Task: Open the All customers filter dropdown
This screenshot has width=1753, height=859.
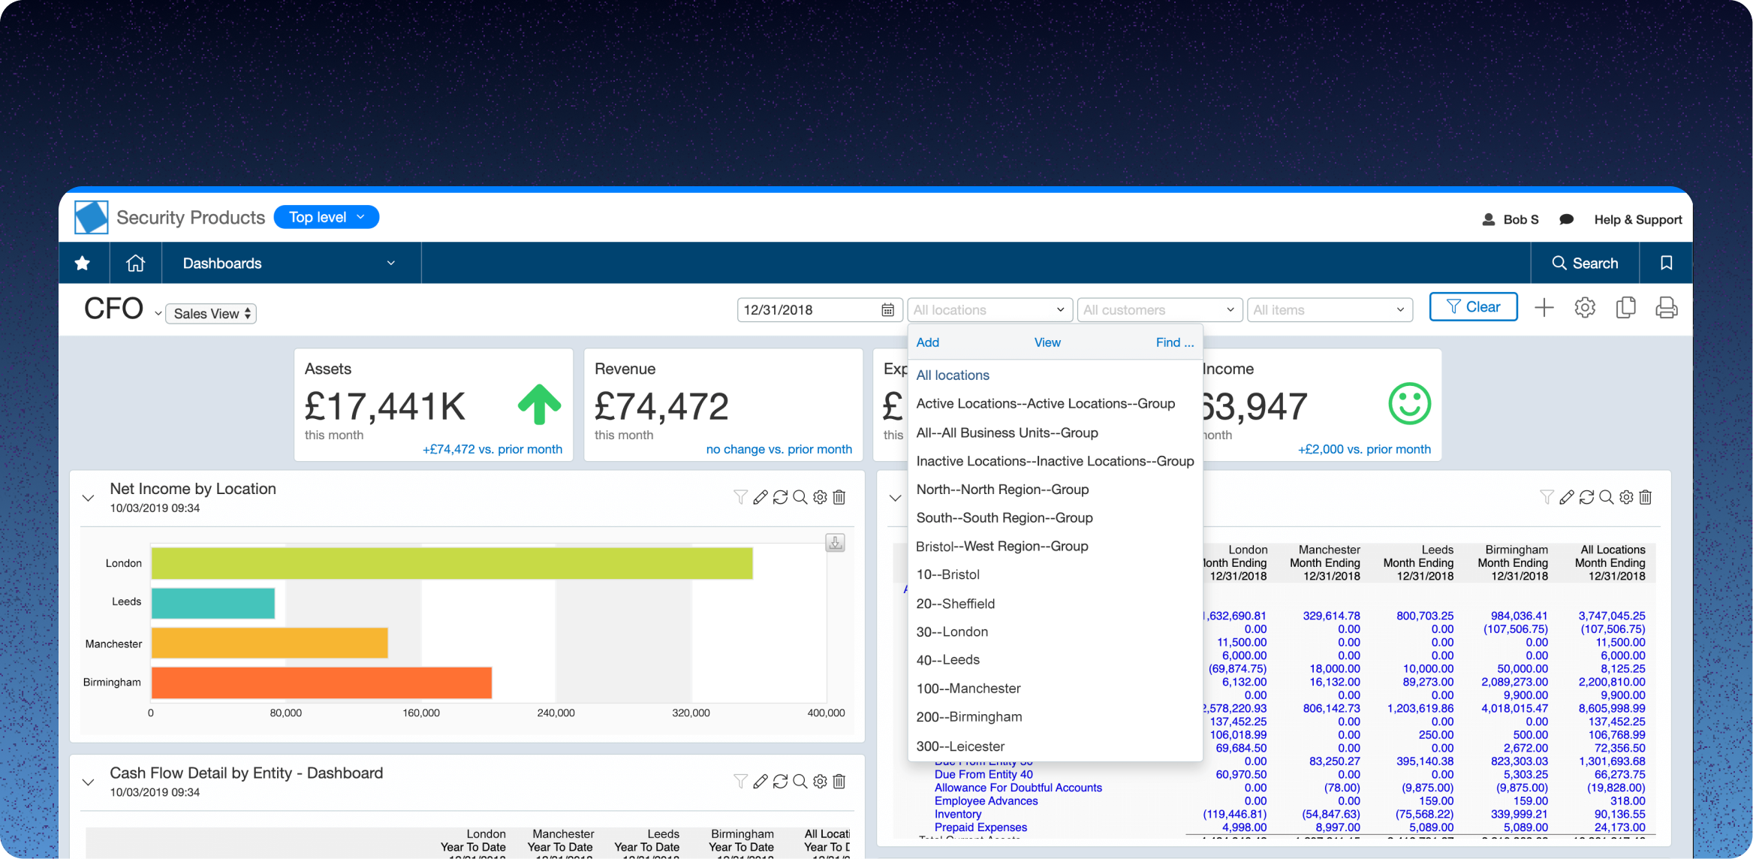Action: [1158, 310]
